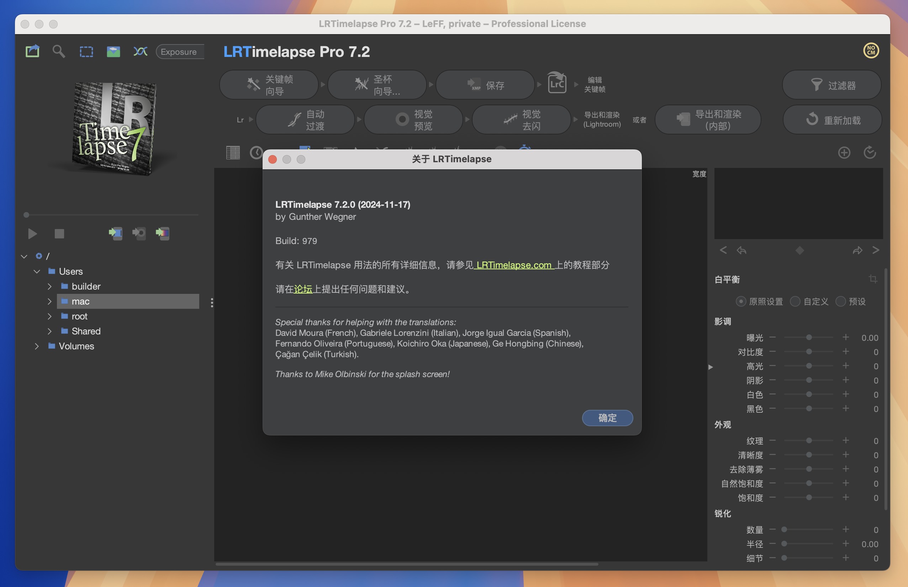
Task: Click the circular arrow with checkmark icon
Action: (870, 152)
